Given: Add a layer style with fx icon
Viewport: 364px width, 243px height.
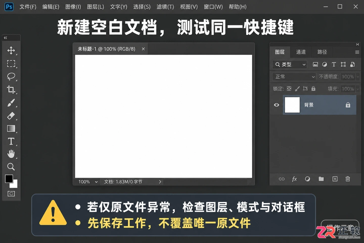Looking at the screenshot, I should tap(294, 179).
